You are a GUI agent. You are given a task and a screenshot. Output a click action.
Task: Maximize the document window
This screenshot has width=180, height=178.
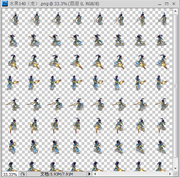pyautogui.click(x=167, y=4)
